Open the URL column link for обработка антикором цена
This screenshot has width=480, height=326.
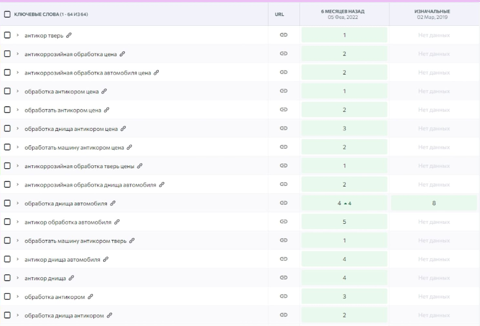[x=283, y=91]
